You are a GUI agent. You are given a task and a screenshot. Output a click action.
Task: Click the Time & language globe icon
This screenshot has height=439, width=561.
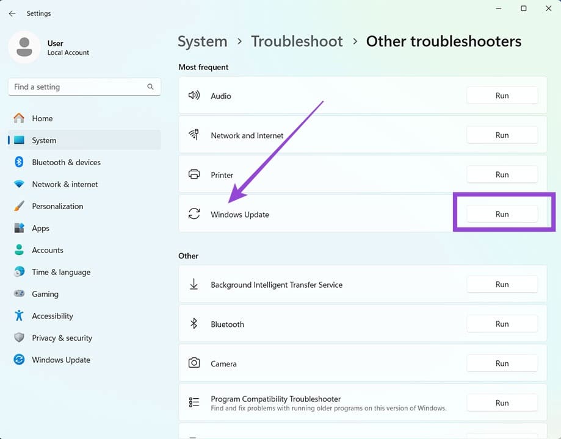(x=19, y=272)
